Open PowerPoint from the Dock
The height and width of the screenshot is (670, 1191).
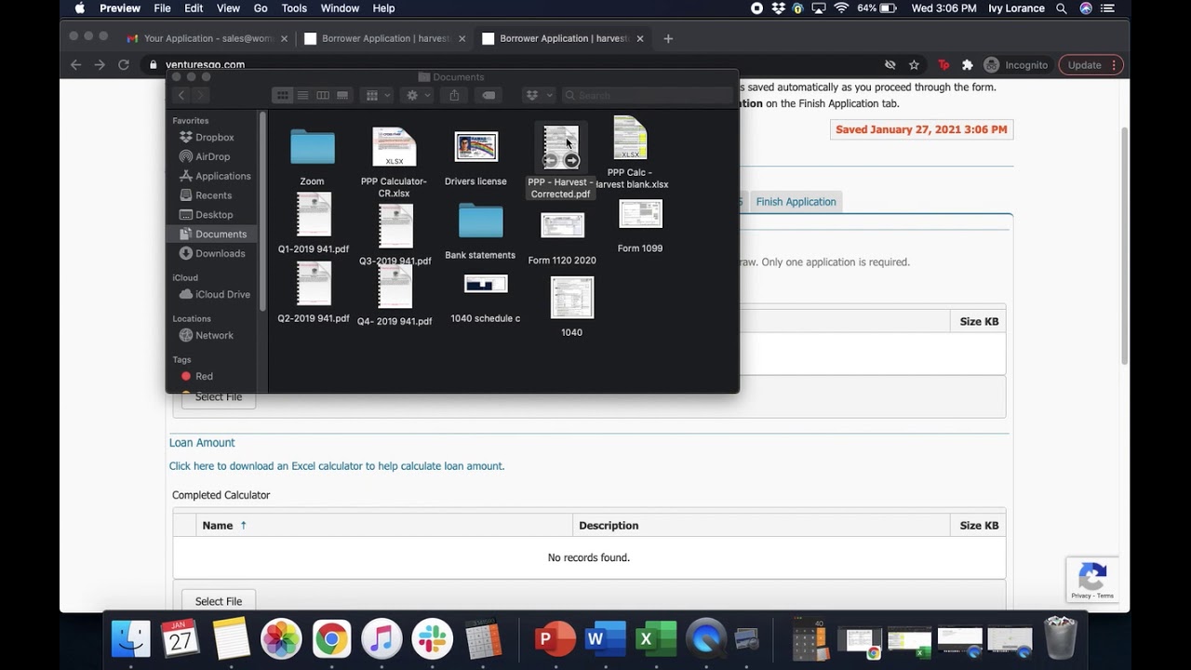pos(555,639)
